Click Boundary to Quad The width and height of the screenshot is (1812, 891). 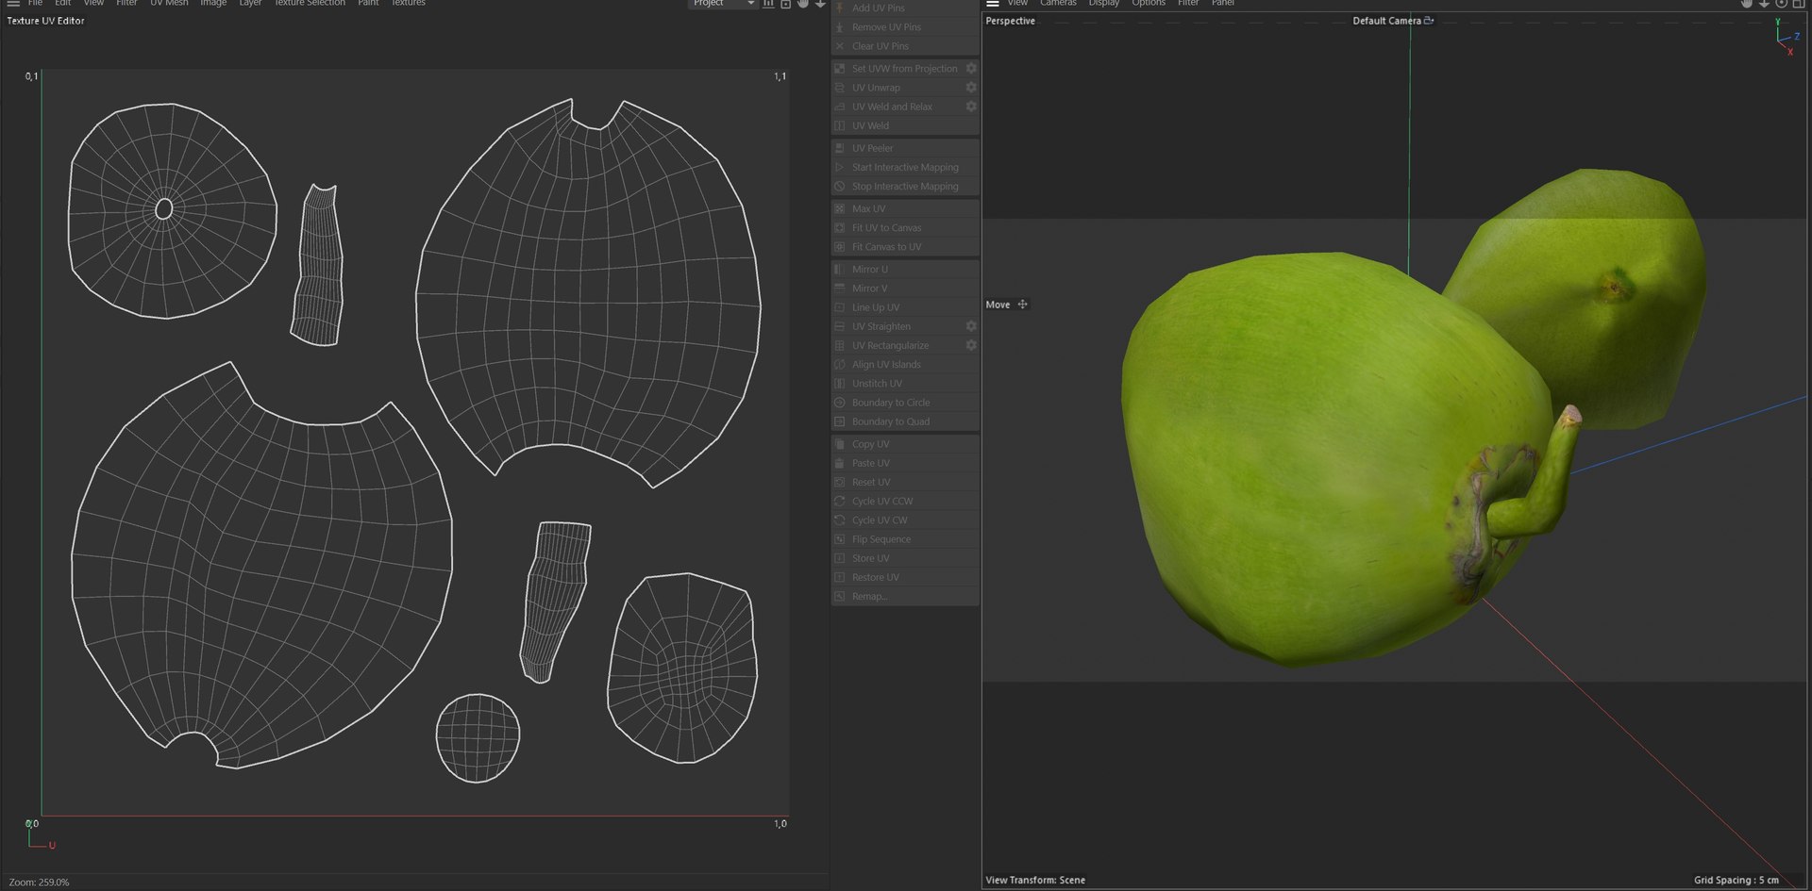click(x=905, y=421)
